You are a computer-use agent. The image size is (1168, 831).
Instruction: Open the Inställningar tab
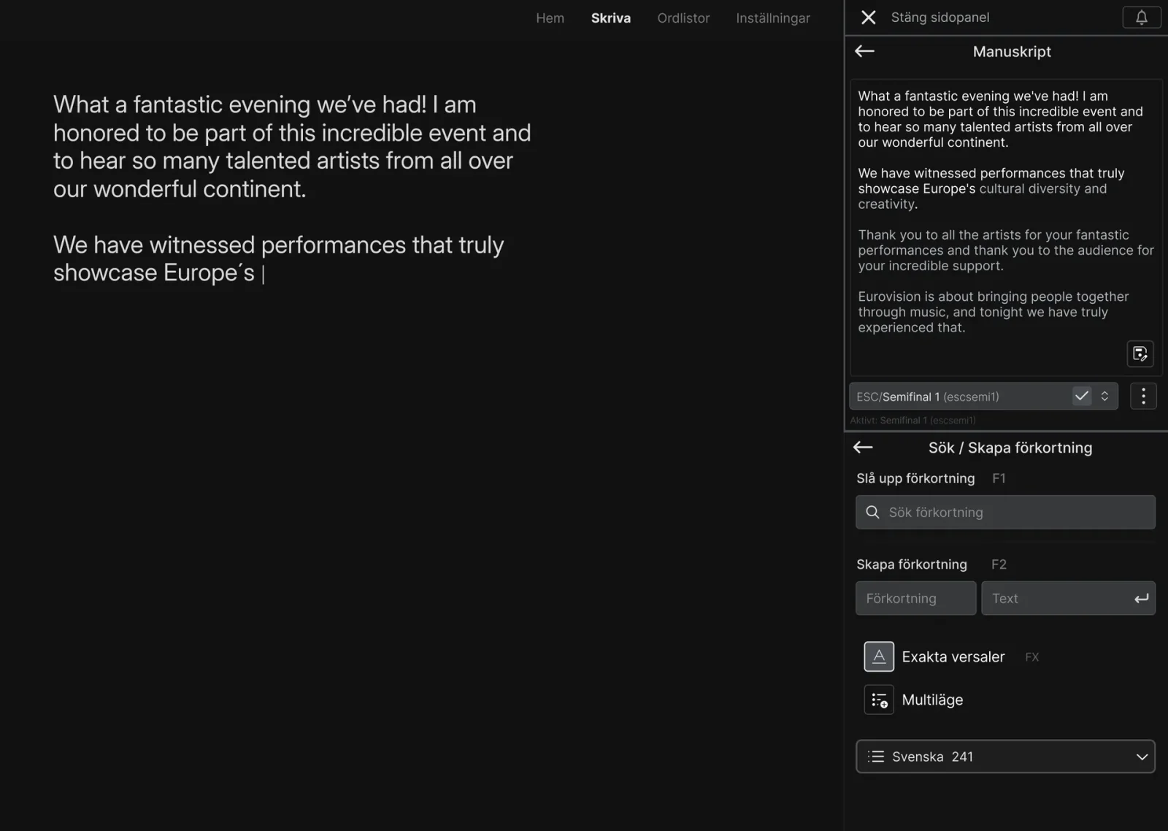coord(772,18)
